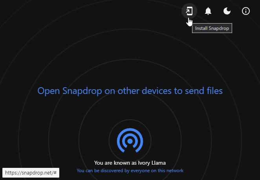Click 'You can be discovered by everyone on this network'
Screen dimensions: 260x180
click(x=130, y=171)
